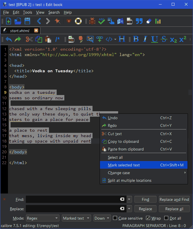The image size is (193, 229).
Task: Click the scissors Cut icon in editor toolbar
Action: pyautogui.click(x=29, y=39)
